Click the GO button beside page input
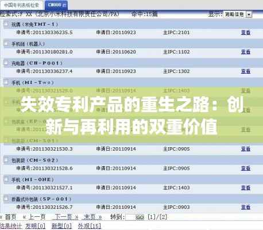263x230 pixels. 140,217
